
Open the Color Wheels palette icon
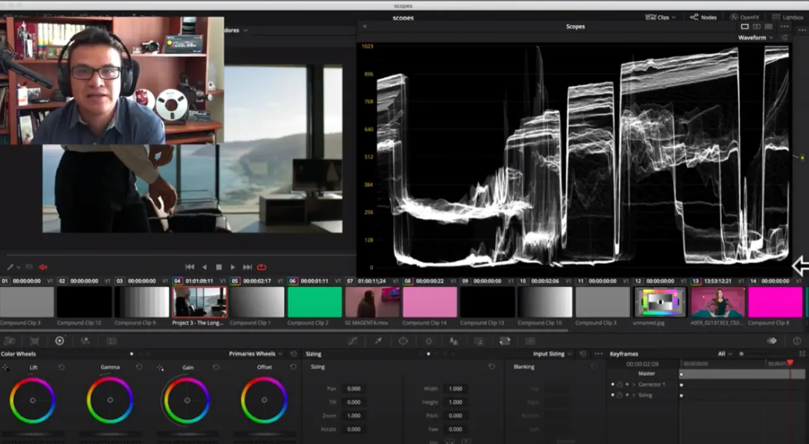[x=59, y=341]
